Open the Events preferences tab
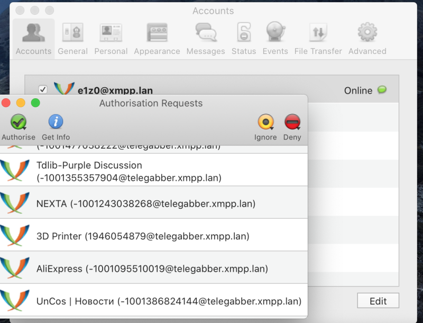The height and width of the screenshot is (323, 423). click(275, 39)
